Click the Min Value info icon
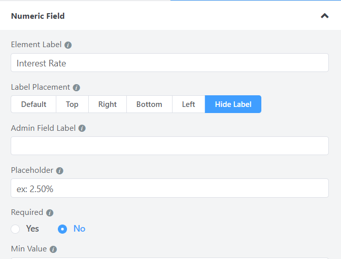341x259 pixels. [53, 249]
